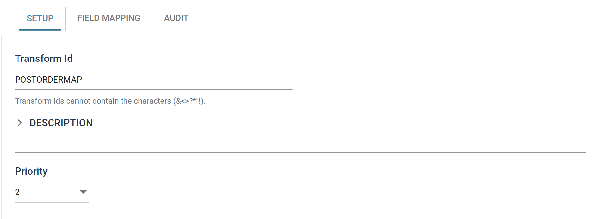Click the blank space inside Priority selector
This screenshot has height=219, width=597.
pyautogui.click(x=49, y=192)
